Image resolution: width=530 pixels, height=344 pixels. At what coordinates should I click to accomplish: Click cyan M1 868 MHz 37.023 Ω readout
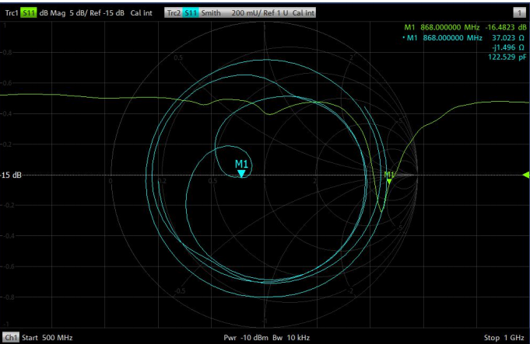coord(463,38)
